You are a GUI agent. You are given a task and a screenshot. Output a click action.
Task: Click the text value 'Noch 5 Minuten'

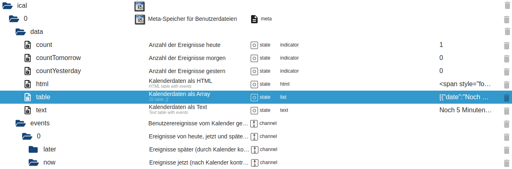pyautogui.click(x=464, y=110)
